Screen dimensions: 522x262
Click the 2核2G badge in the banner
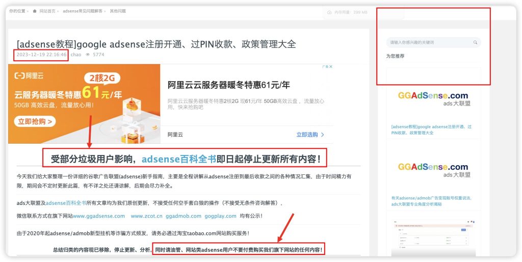[x=102, y=78]
